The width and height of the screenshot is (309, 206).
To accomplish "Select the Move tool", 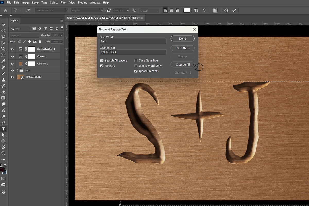I will [4, 24].
